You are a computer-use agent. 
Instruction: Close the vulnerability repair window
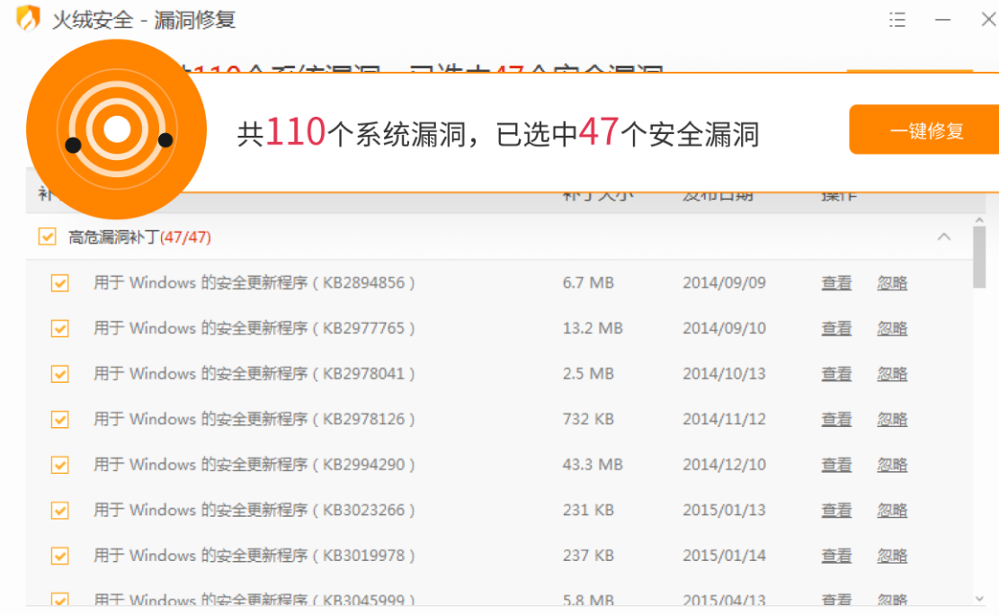(x=987, y=20)
